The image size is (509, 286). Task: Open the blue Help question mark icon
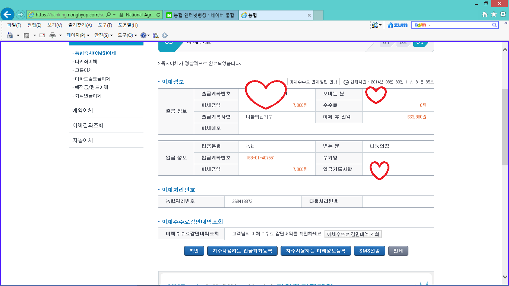[x=143, y=35]
